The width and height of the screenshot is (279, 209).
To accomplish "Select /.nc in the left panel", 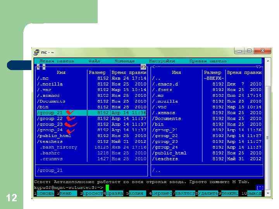I will click(x=91, y=78).
